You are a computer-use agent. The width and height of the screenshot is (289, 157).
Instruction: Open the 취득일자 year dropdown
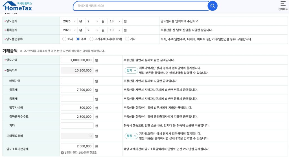point(69,30)
